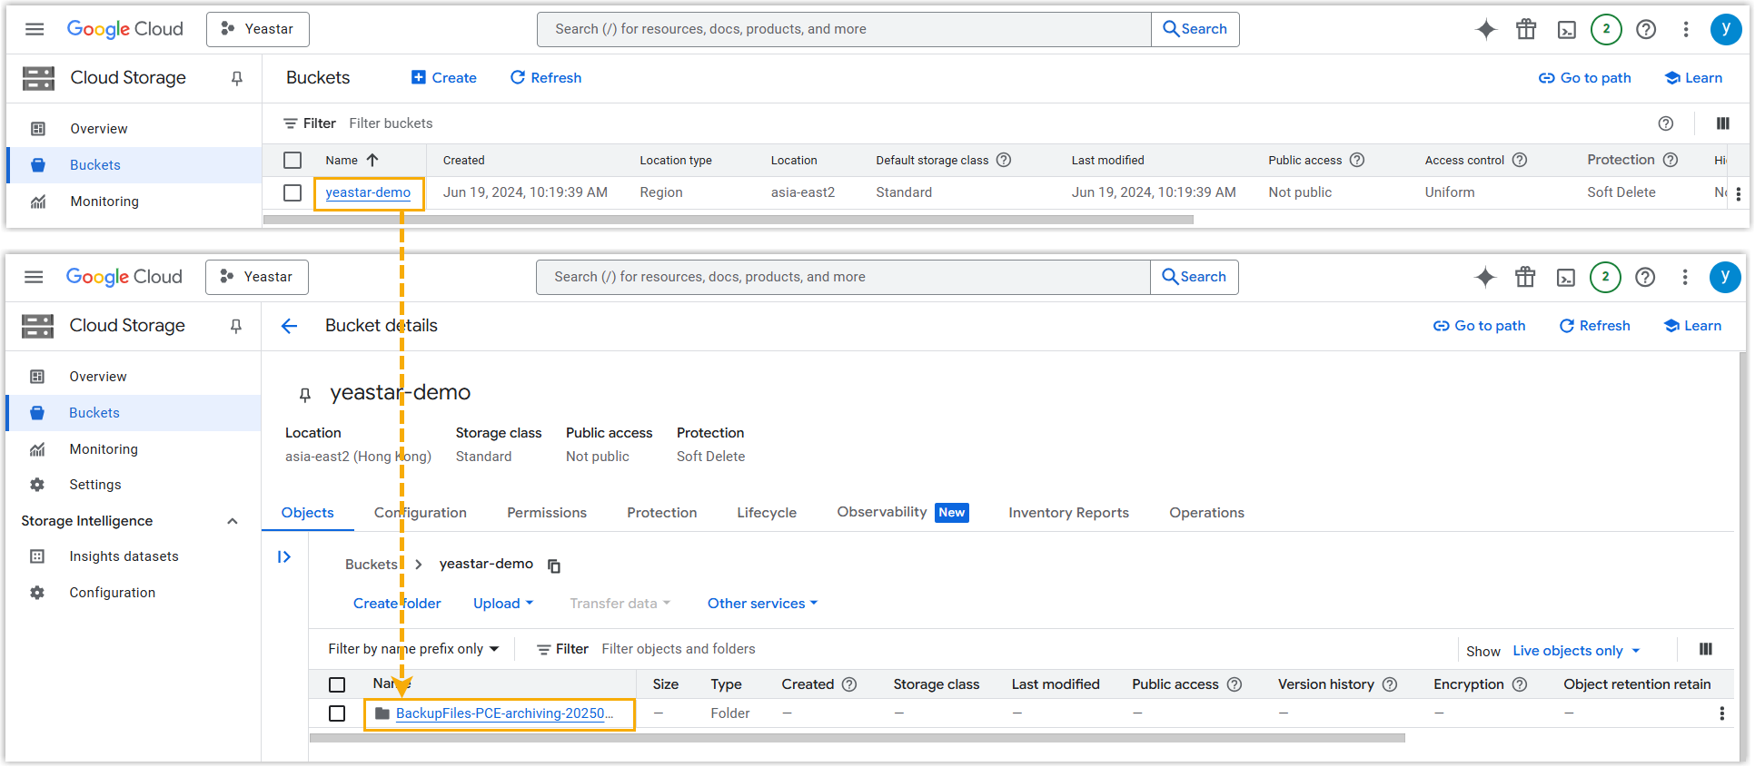This screenshot has width=1755, height=767.
Task: Open the Upload dropdown menu
Action: tap(503, 604)
